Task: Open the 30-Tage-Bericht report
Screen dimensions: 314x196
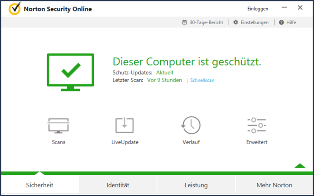Action: click(x=206, y=22)
